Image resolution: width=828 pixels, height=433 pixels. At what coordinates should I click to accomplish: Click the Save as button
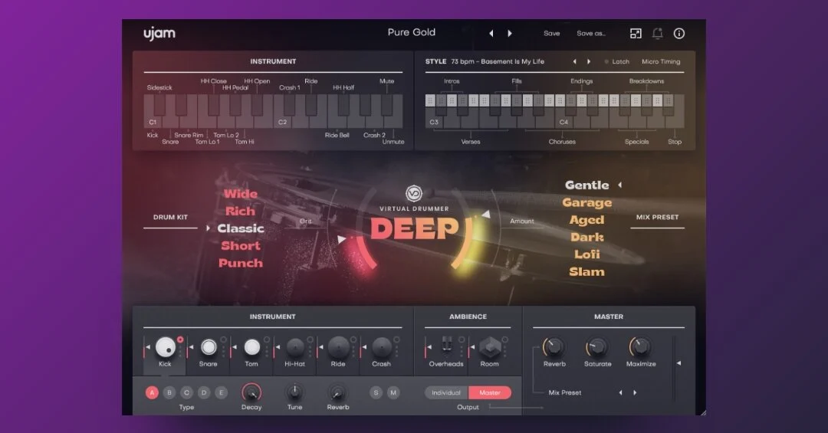coord(591,33)
